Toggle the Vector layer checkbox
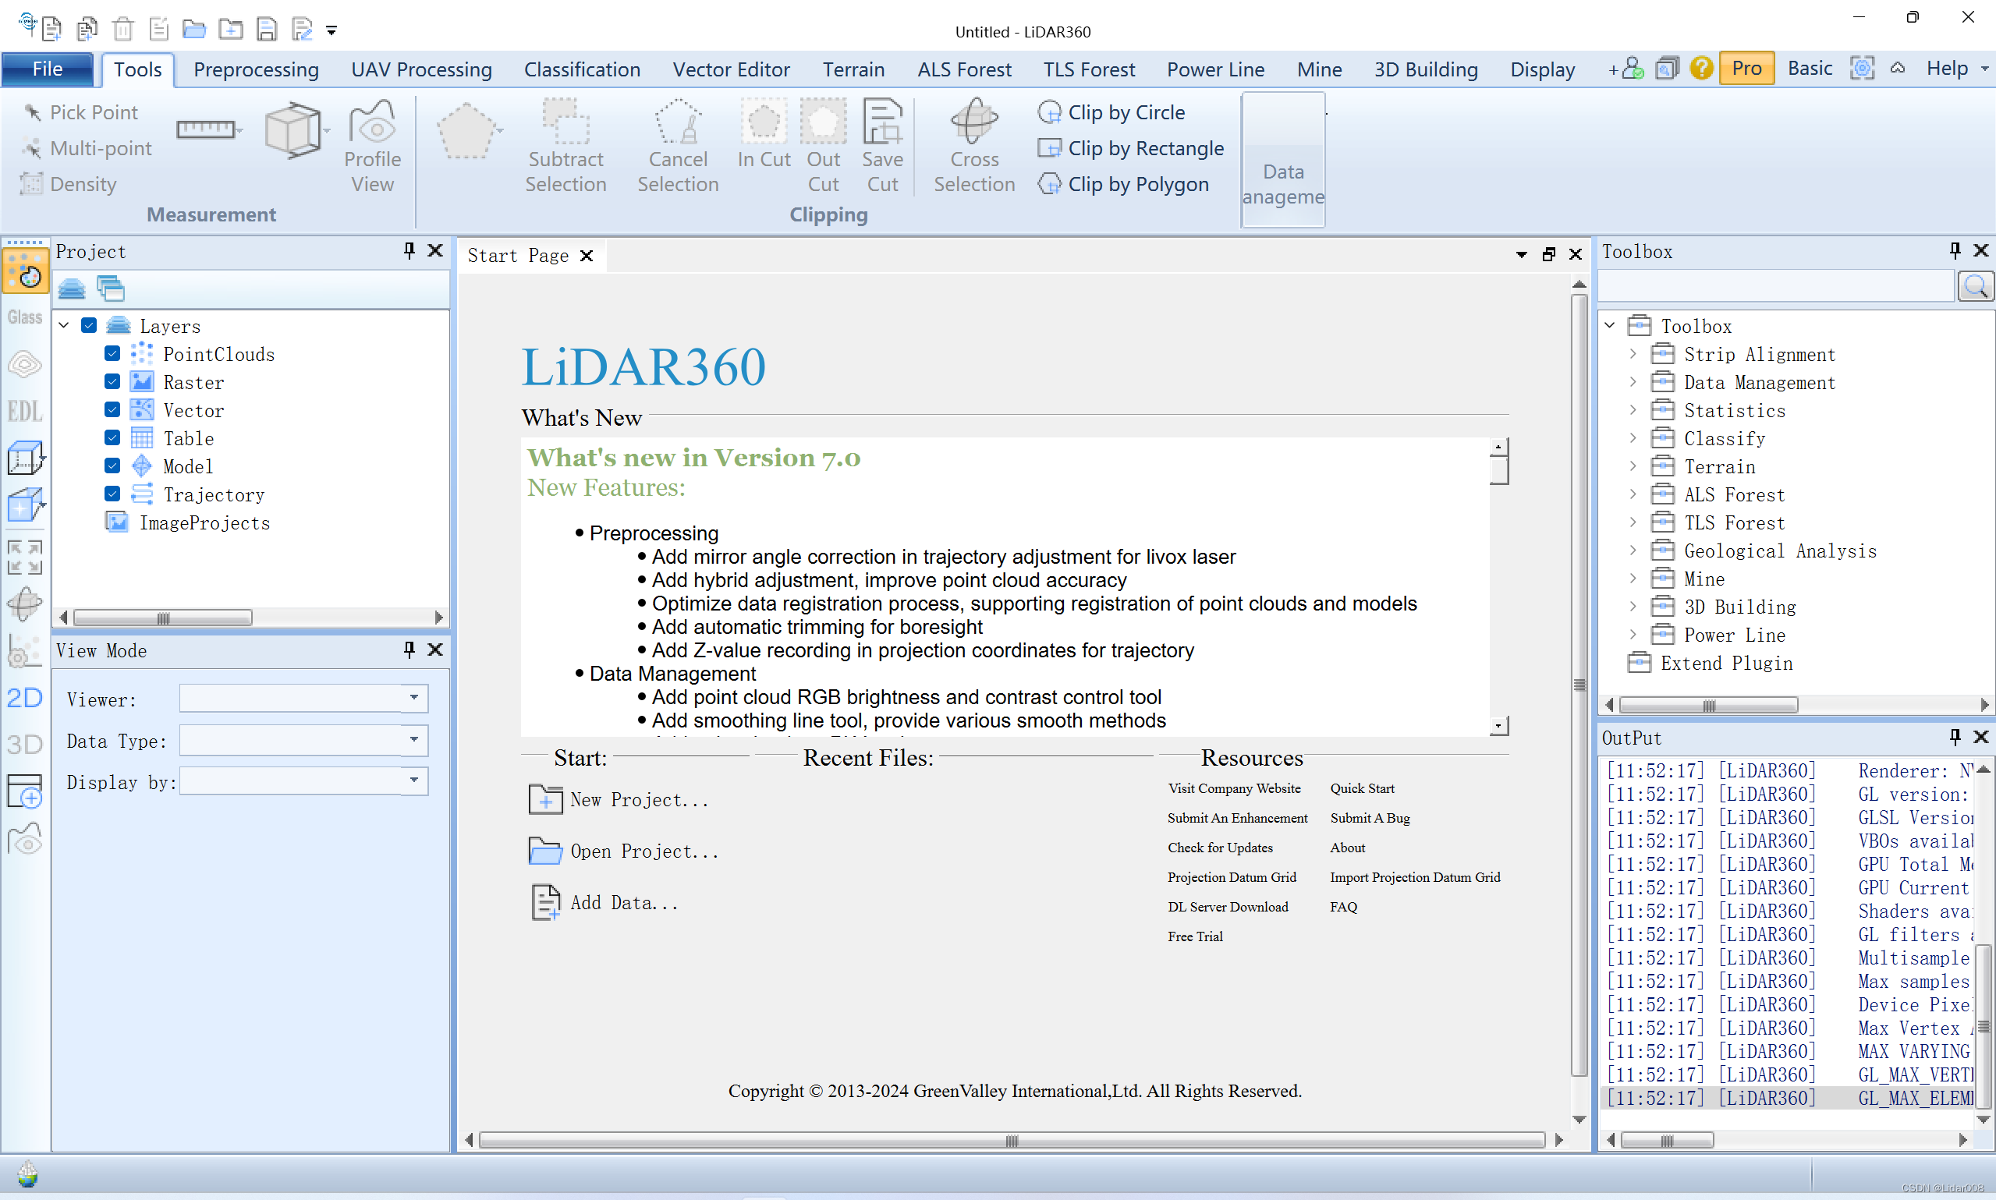 (112, 410)
